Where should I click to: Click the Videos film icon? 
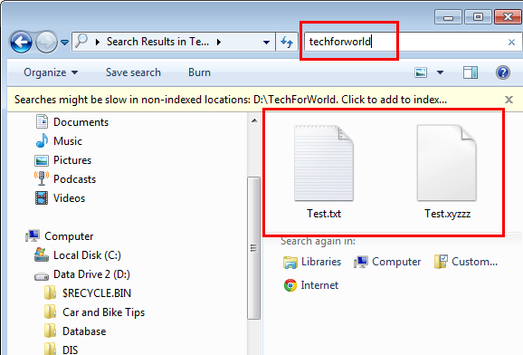[42, 197]
